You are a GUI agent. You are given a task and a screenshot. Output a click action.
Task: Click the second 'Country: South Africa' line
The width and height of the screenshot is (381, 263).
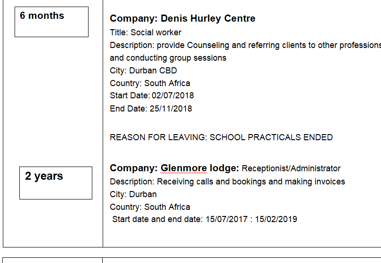150,207
